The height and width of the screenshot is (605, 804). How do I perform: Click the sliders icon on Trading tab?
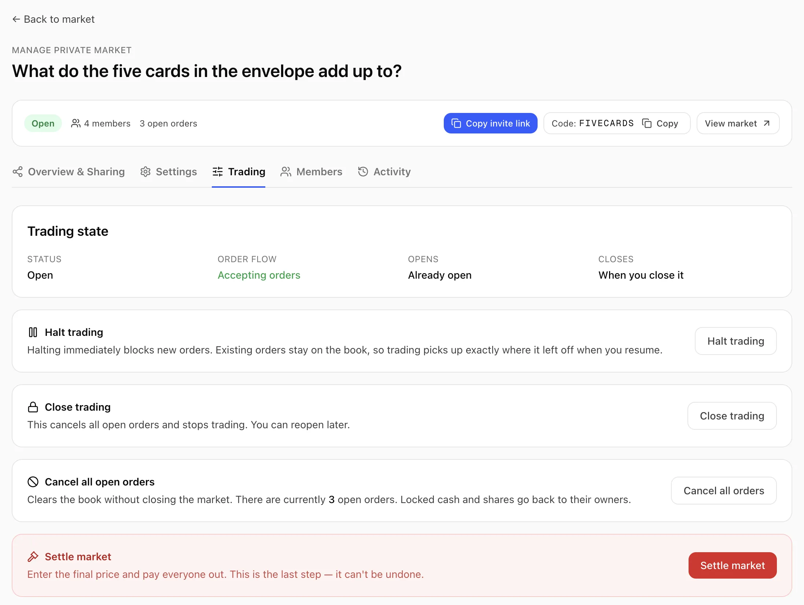pyautogui.click(x=218, y=172)
